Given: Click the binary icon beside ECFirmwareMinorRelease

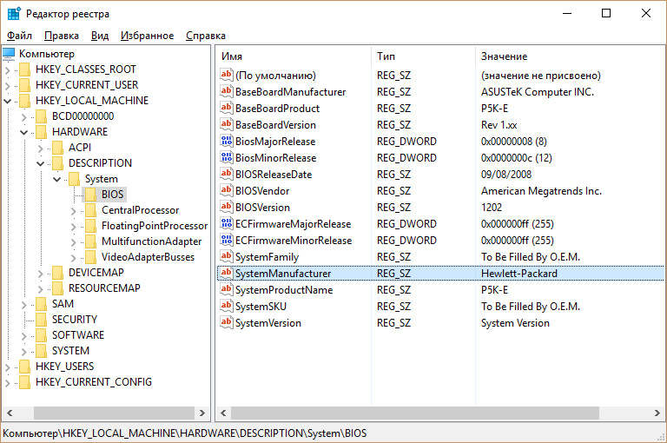Looking at the screenshot, I should click(x=227, y=241).
